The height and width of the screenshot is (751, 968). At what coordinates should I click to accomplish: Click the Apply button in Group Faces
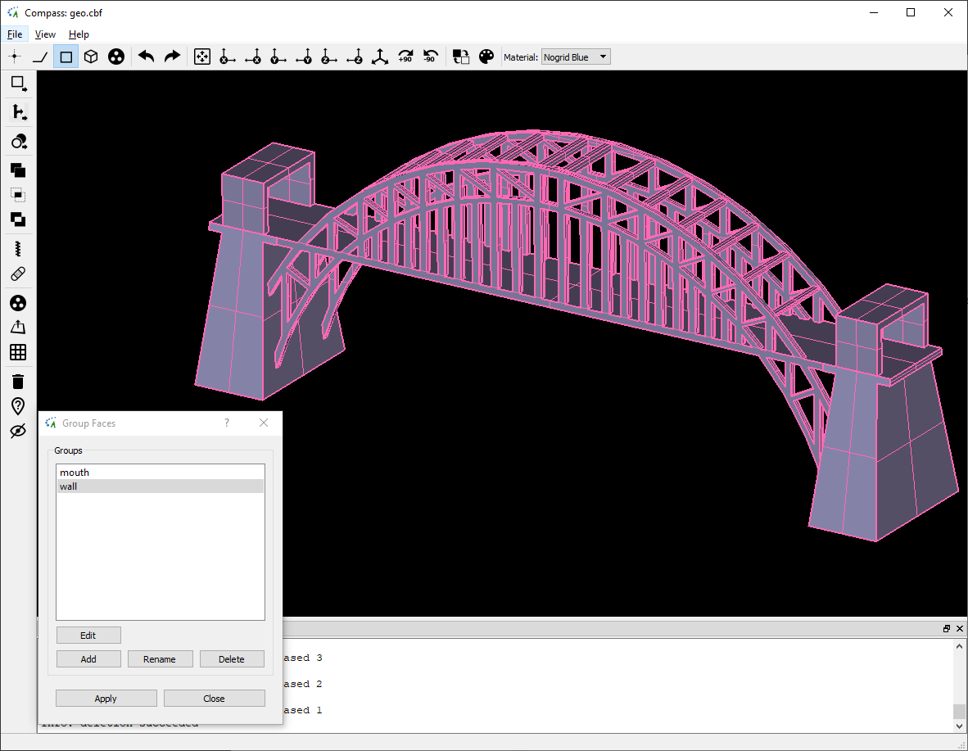106,699
